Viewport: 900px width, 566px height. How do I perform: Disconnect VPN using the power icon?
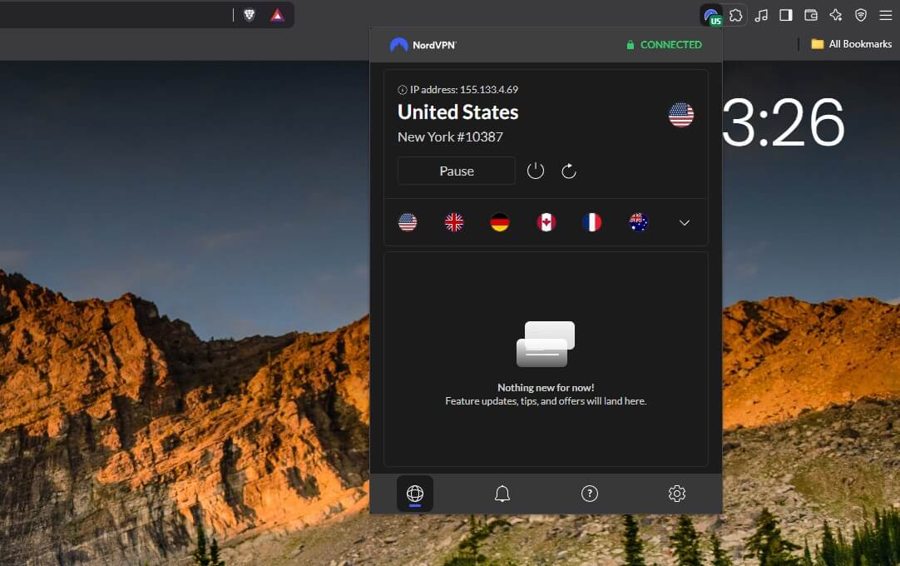[x=535, y=170]
